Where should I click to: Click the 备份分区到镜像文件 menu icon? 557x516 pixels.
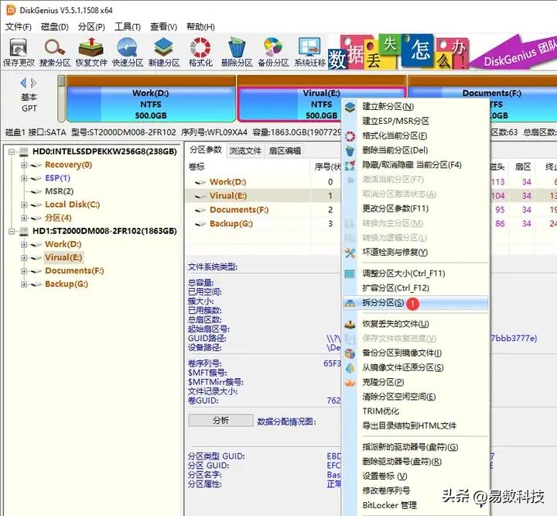coord(350,353)
